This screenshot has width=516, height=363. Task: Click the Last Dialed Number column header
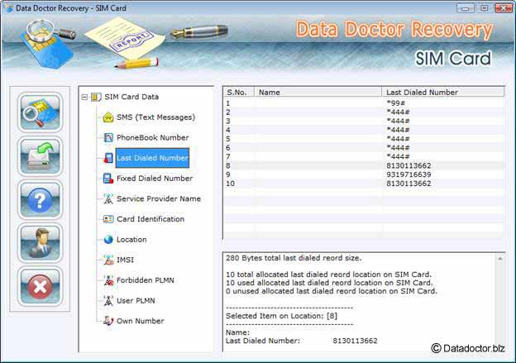(442, 93)
